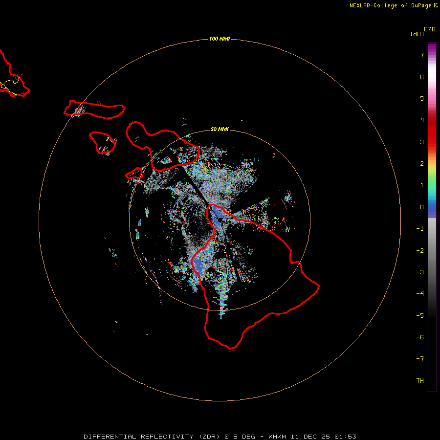
Task: Click the -2 value on the colorbar
Action: pyautogui.click(x=420, y=251)
